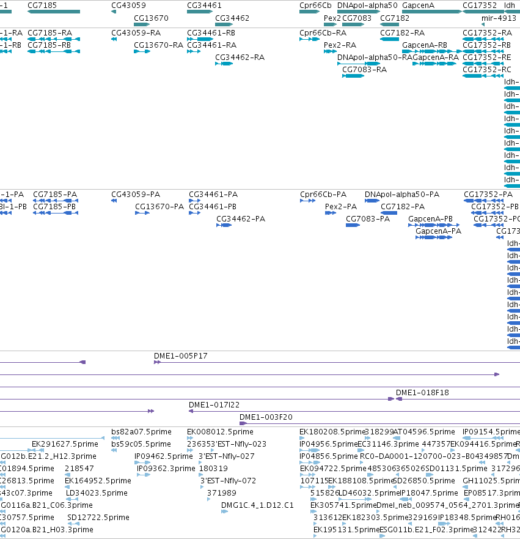Open BAC clone DME1-005P17
This screenshot has height=539, width=520.
(180, 356)
